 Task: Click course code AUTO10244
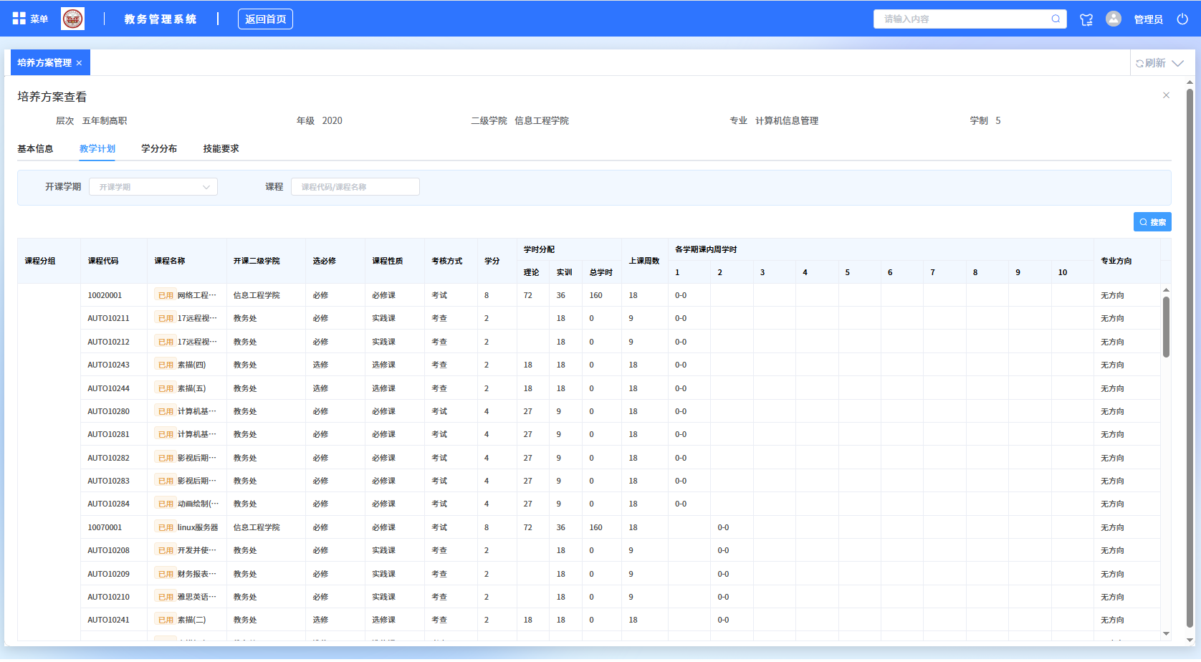click(x=108, y=388)
